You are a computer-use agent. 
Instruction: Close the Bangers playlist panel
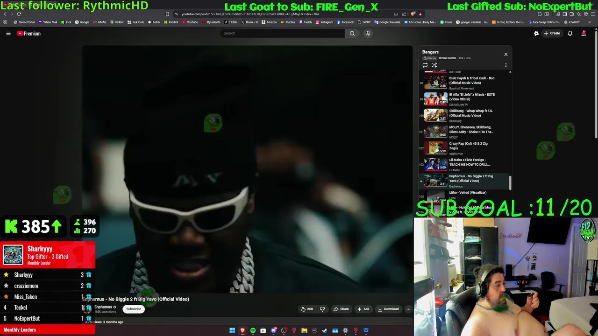coord(505,54)
